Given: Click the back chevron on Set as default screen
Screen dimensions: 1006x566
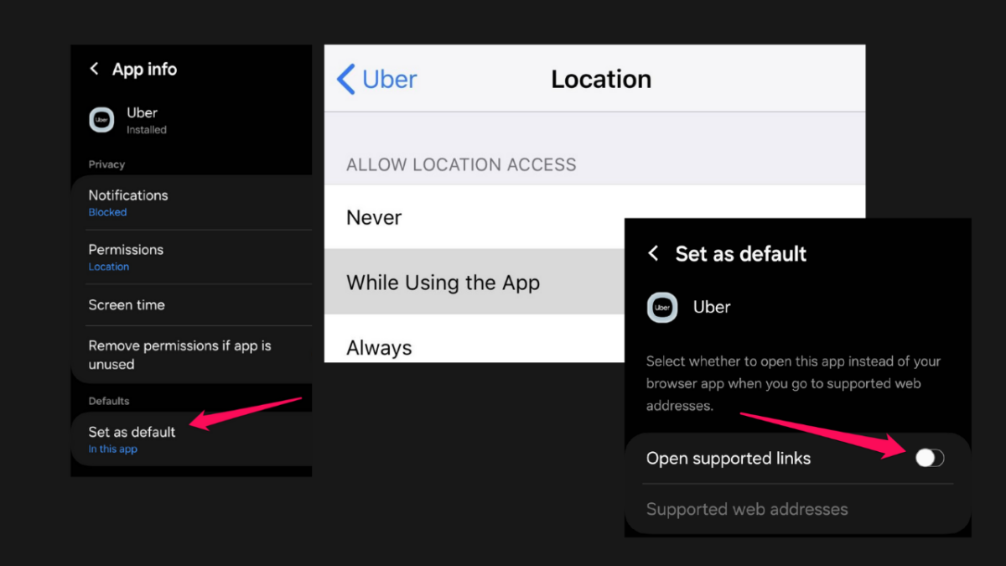Looking at the screenshot, I should [653, 253].
